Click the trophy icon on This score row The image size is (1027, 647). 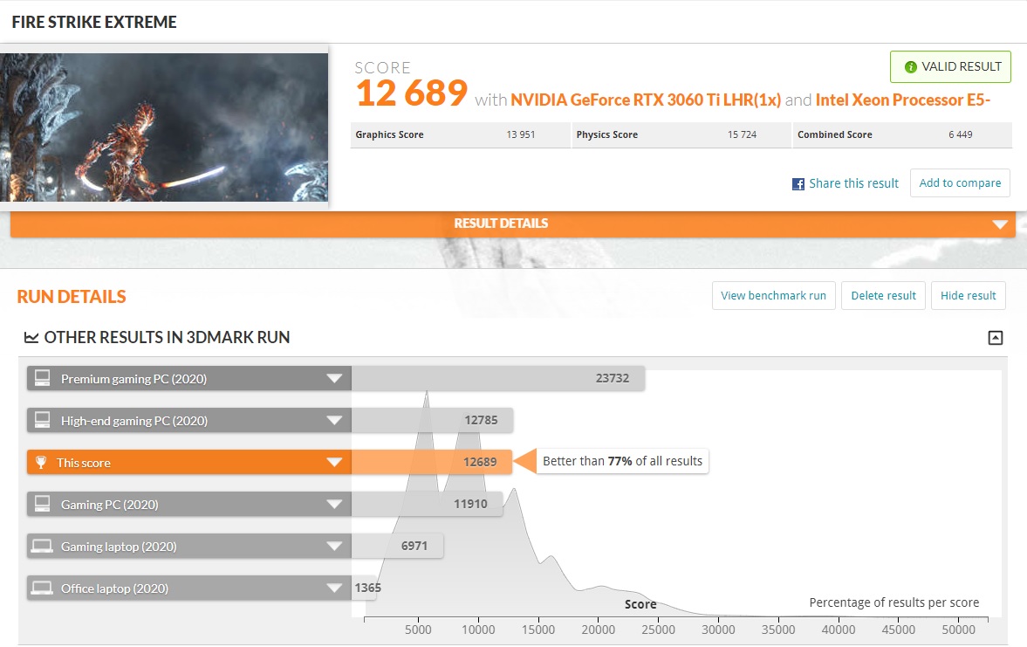point(41,462)
